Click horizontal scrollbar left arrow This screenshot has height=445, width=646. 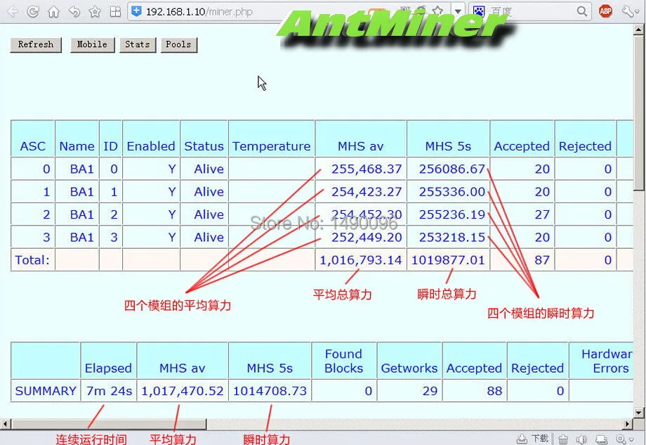click(5, 423)
